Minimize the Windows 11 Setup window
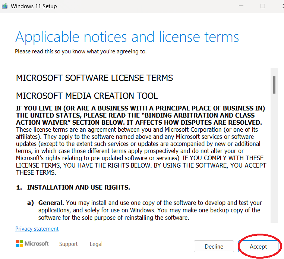 tap(241, 6)
